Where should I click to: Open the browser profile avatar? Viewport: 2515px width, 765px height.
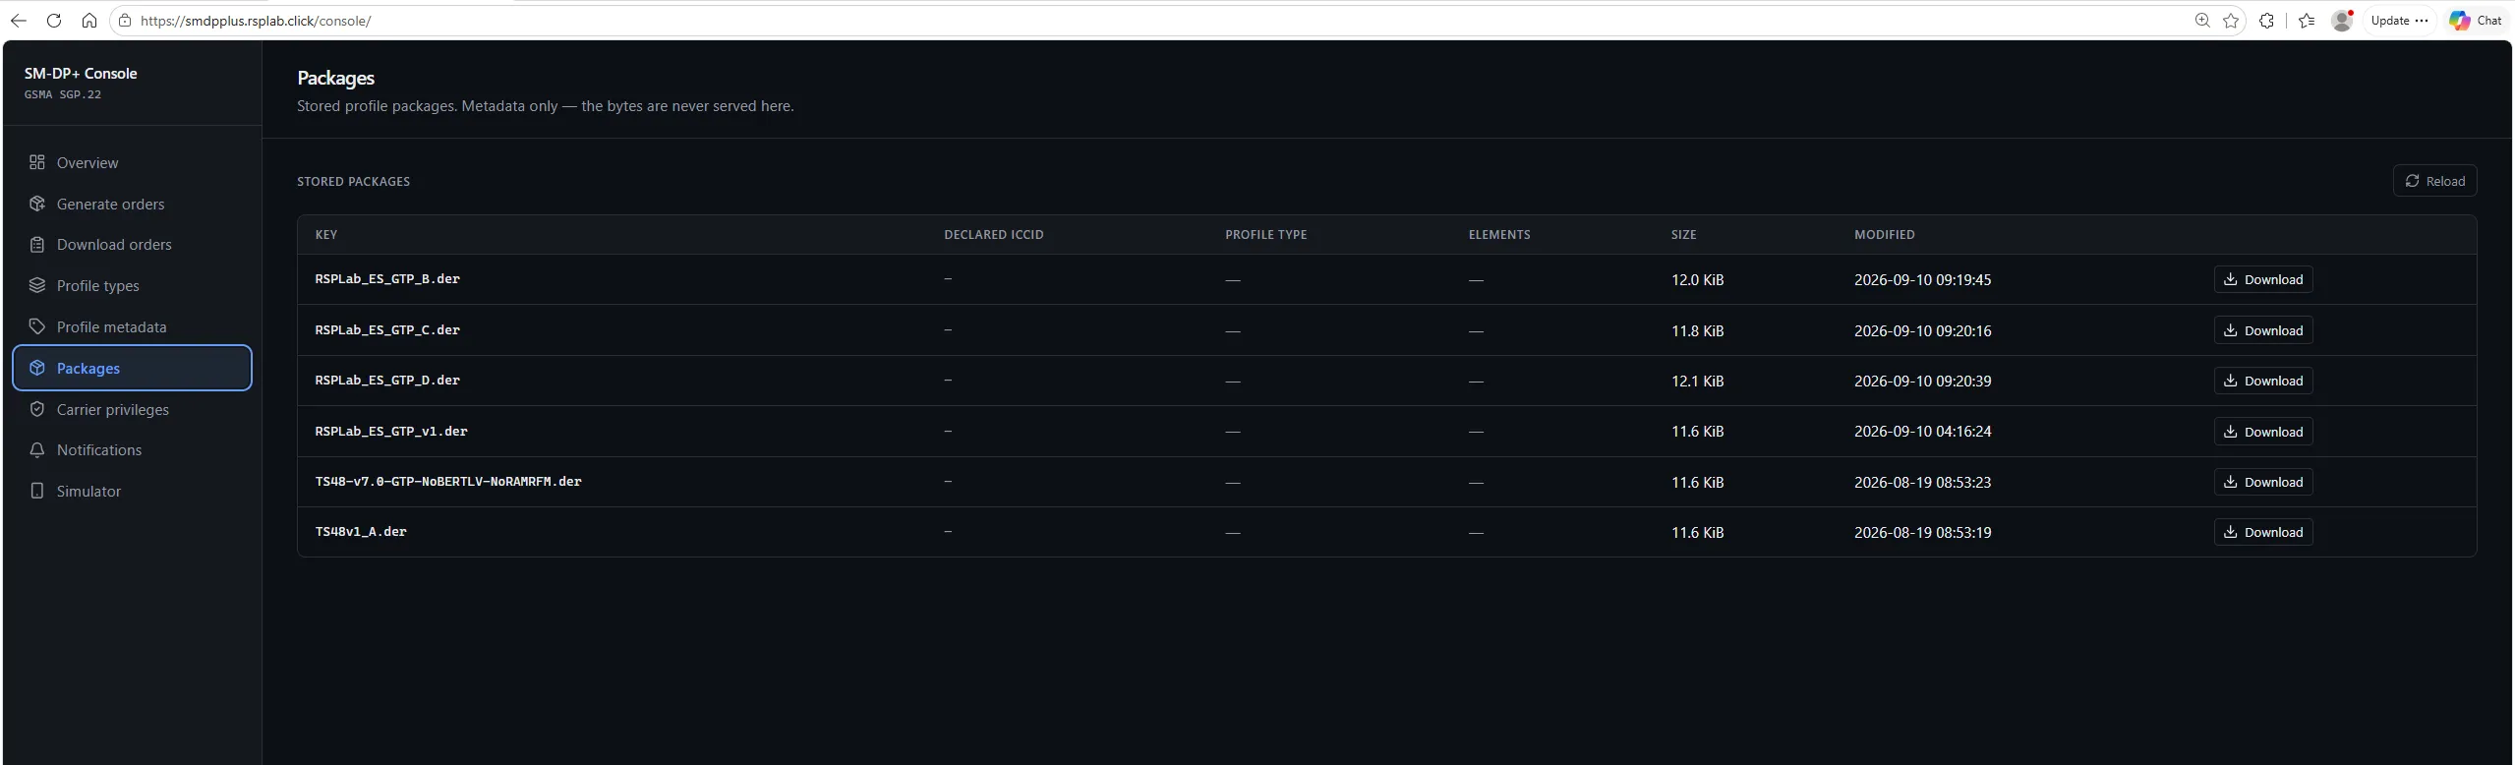coord(2342,21)
